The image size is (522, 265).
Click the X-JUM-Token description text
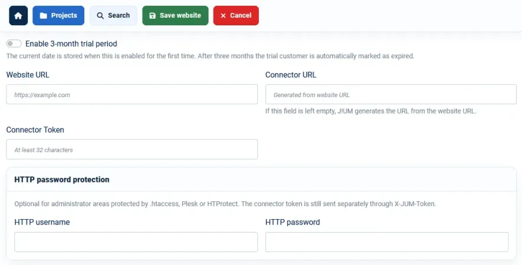pyautogui.click(x=225, y=204)
